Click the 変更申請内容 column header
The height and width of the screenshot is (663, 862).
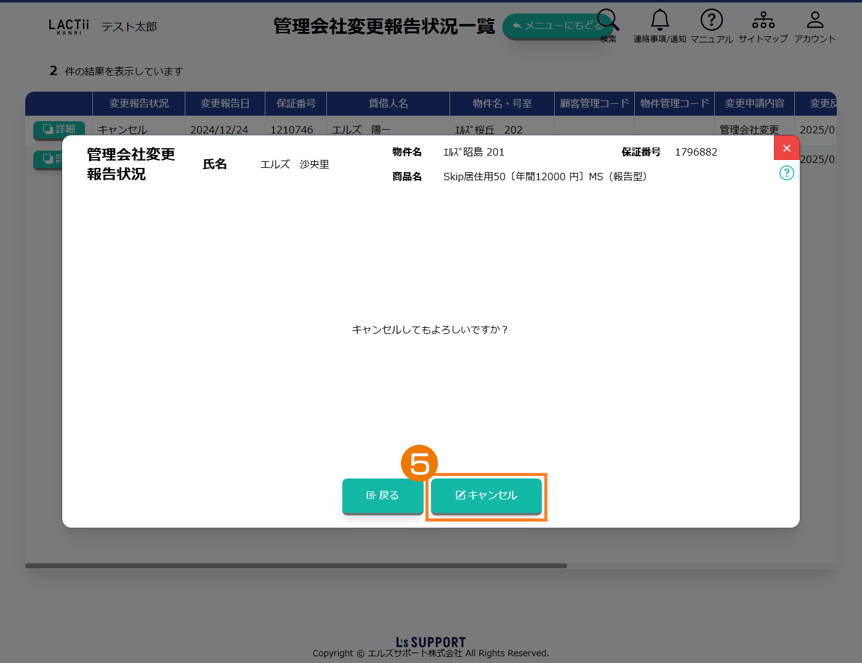(x=754, y=103)
